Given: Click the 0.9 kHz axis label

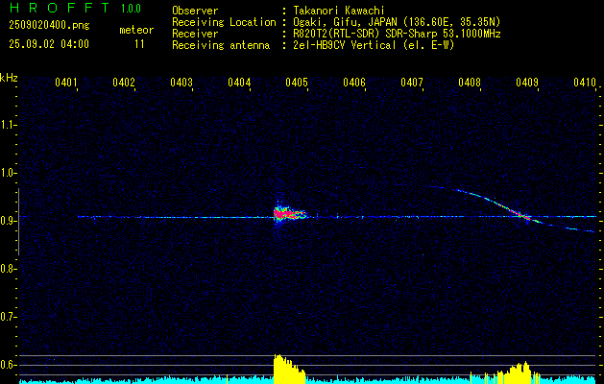Looking at the screenshot, I should click(x=8, y=221).
